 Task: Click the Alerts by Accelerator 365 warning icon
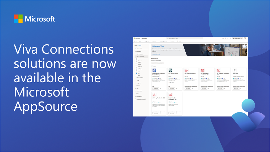154,95
